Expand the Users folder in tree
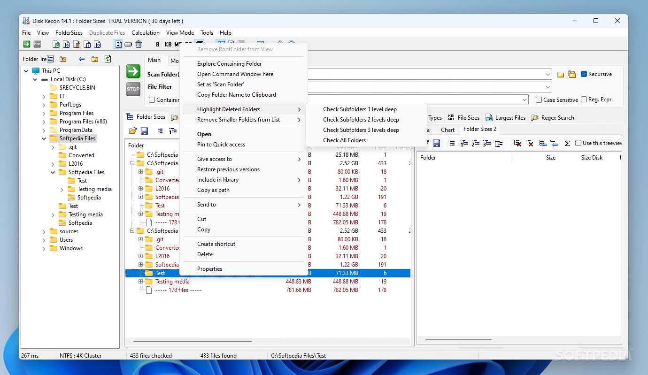This screenshot has height=375, width=648. click(44, 240)
